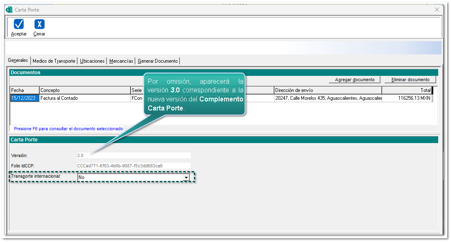Switch to the Generales tab
451x242 pixels.
click(x=18, y=61)
